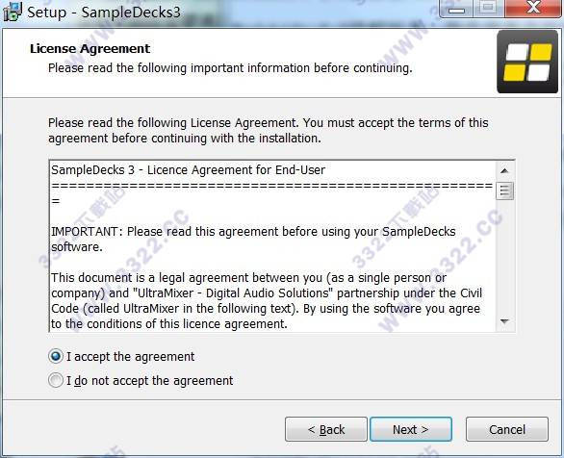
Task: Select the I do not accept radio button
Action: pyautogui.click(x=56, y=380)
